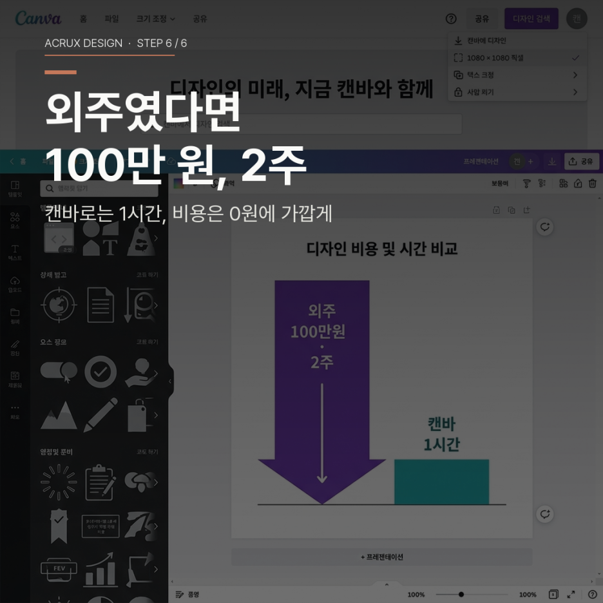Toggle fullscreen with the expand arrows icon
Screen dimensions: 603x603
(571, 595)
